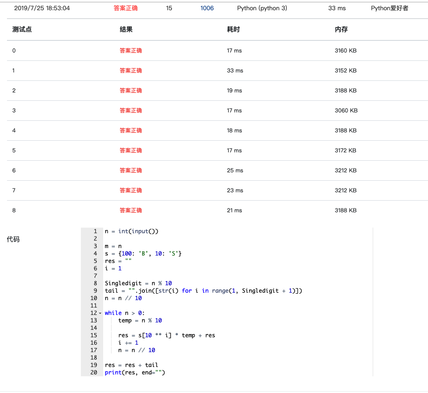Click the 测试点 column header
Viewport: 428px width, 393px height.
pyautogui.click(x=22, y=29)
